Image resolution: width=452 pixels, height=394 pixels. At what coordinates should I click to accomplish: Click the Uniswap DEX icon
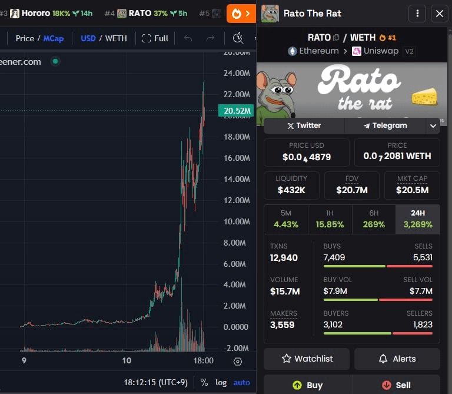pyautogui.click(x=356, y=51)
